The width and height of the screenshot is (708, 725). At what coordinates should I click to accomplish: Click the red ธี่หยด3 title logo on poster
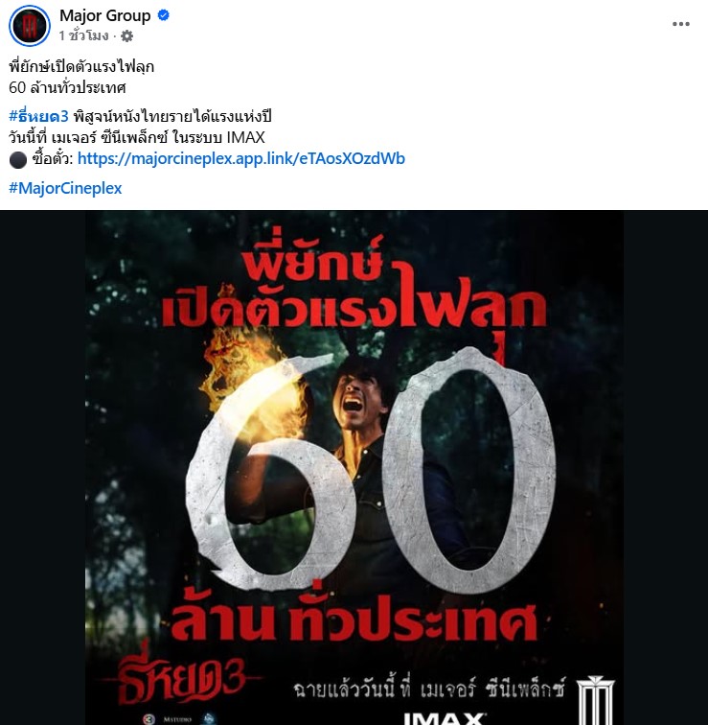pos(180,679)
